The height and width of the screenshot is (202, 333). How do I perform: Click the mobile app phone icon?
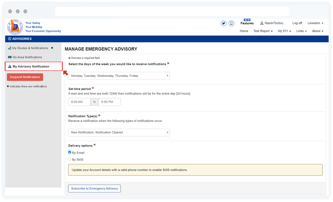tap(231, 23)
